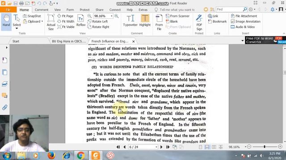
Task: Create a Blank PDF
Action: point(172,21)
